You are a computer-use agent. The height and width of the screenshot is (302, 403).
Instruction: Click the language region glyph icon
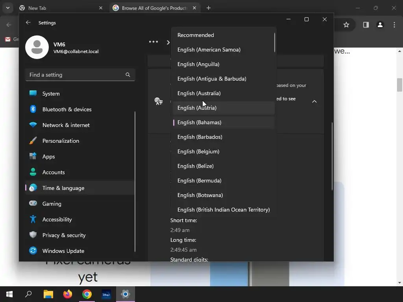click(159, 101)
